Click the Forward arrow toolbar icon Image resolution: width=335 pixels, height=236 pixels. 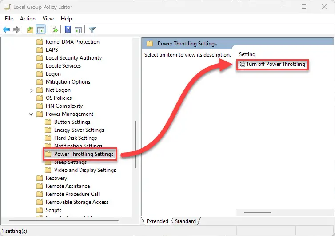[16, 29]
